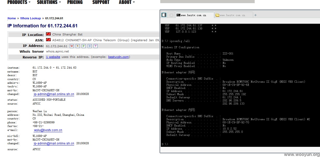Click the 'ASSIGNED NON-PORTABLE' status value
This screenshot has width=320, height=157.
(49, 100)
